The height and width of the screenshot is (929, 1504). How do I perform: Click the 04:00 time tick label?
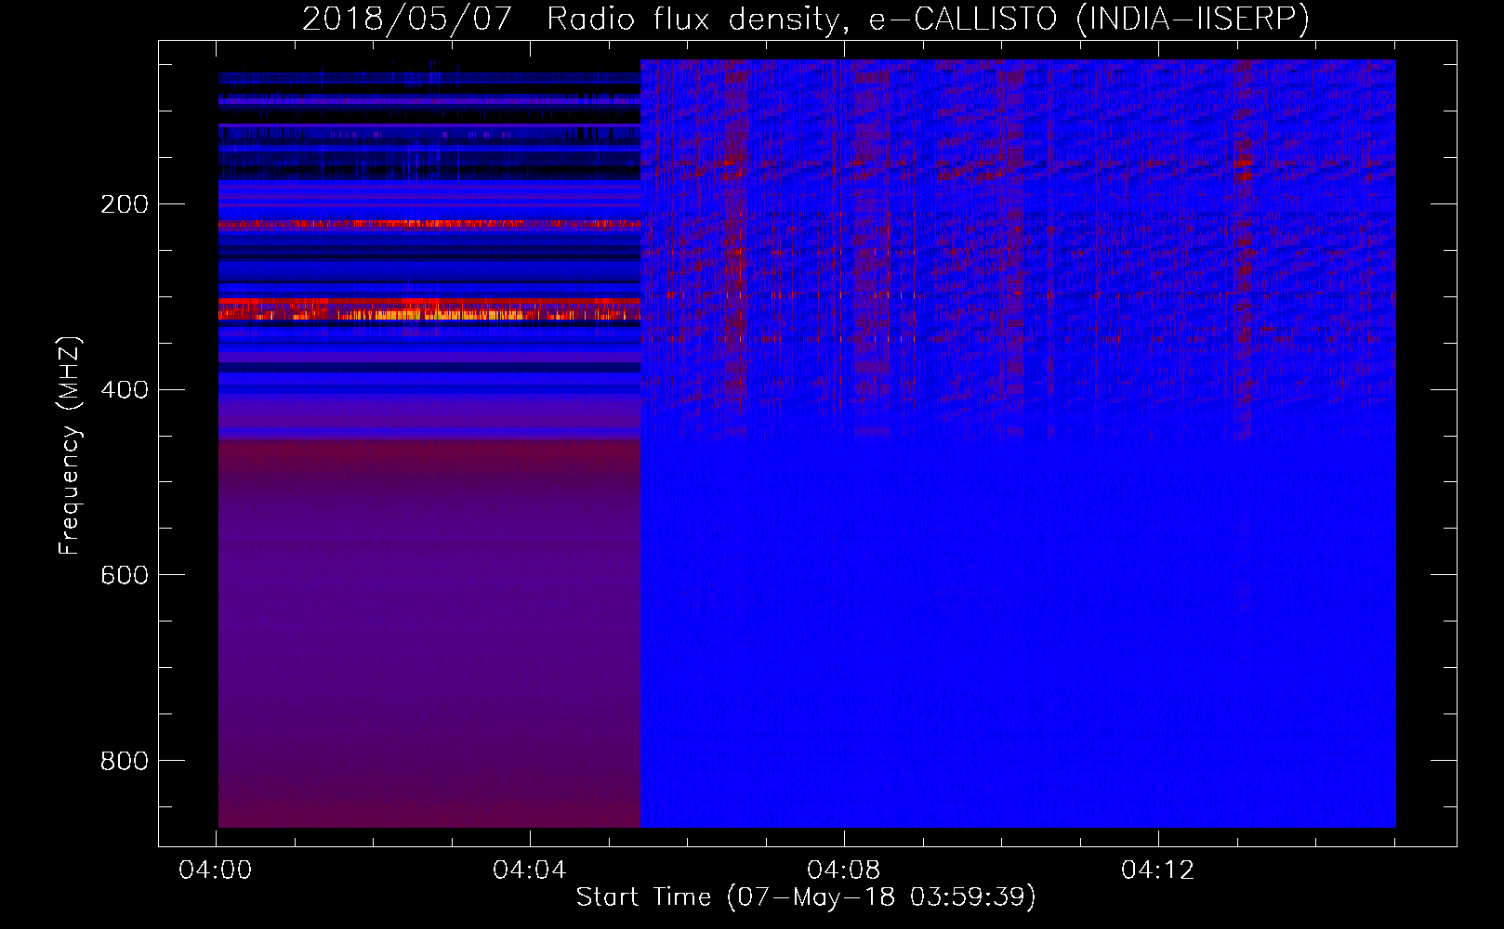pos(217,870)
